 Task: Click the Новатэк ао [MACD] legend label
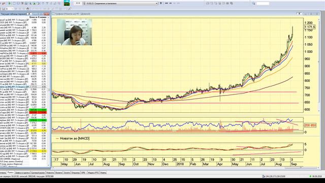[75, 138]
